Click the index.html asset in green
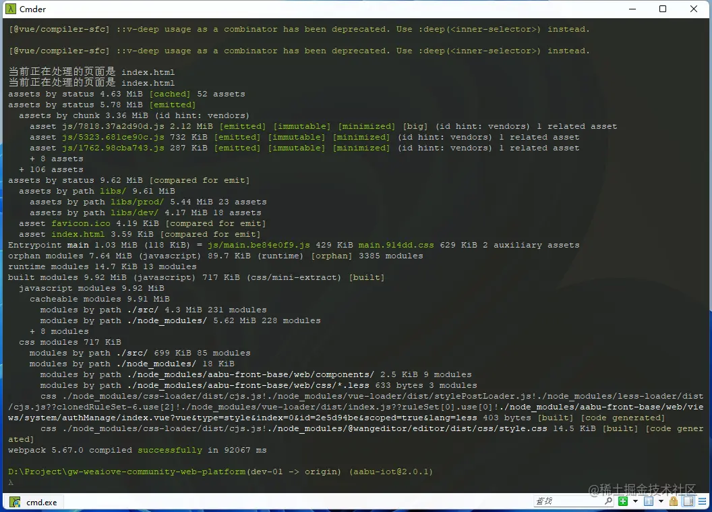 [78, 235]
